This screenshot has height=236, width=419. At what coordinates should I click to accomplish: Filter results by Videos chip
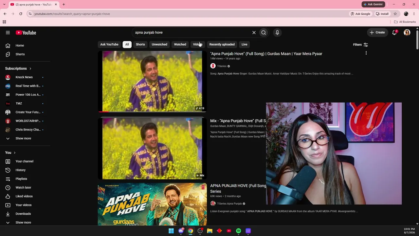pos(198,44)
